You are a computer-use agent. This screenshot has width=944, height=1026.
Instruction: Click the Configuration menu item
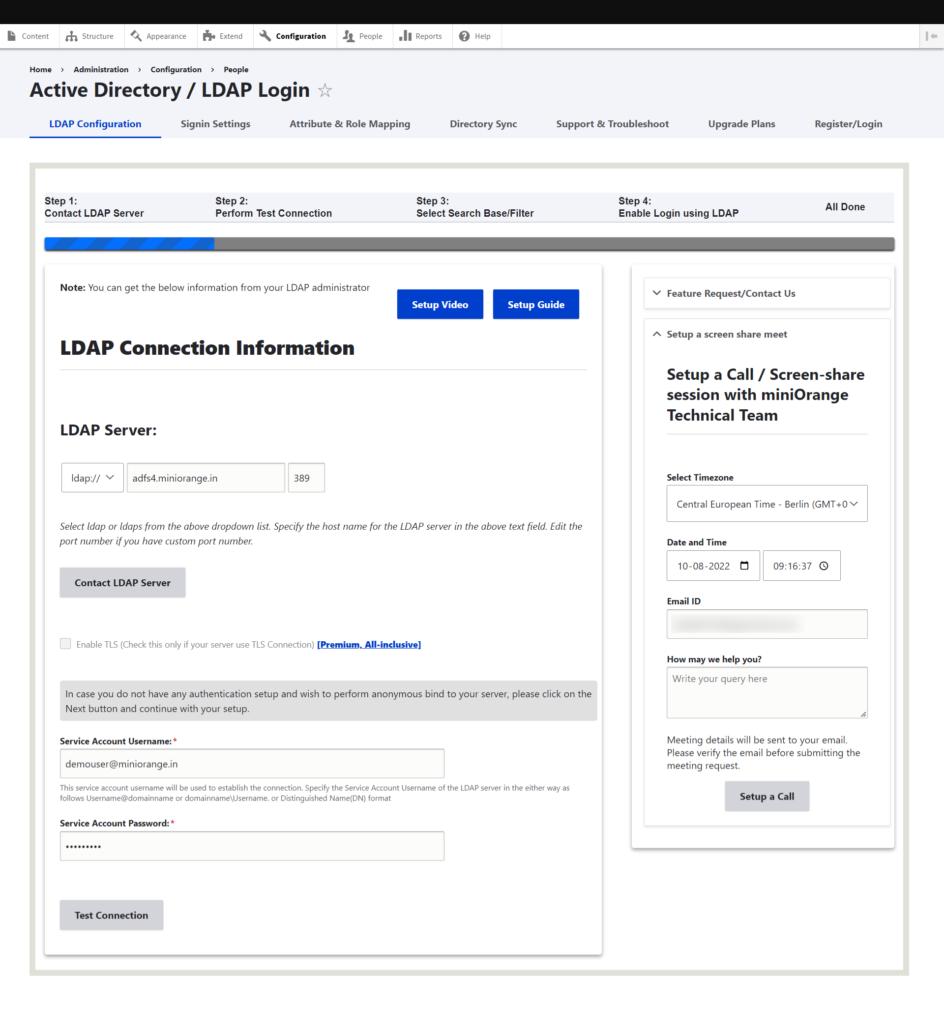coord(300,36)
